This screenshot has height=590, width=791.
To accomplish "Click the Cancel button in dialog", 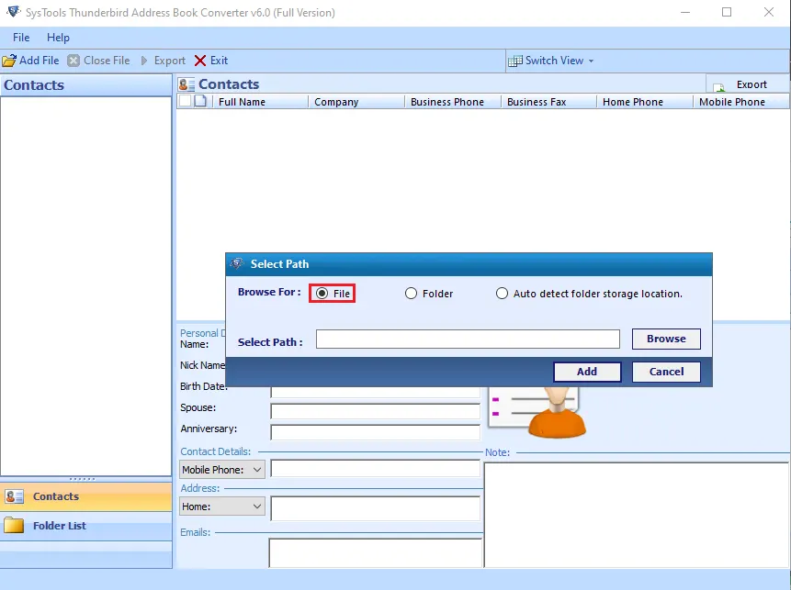I will (666, 372).
